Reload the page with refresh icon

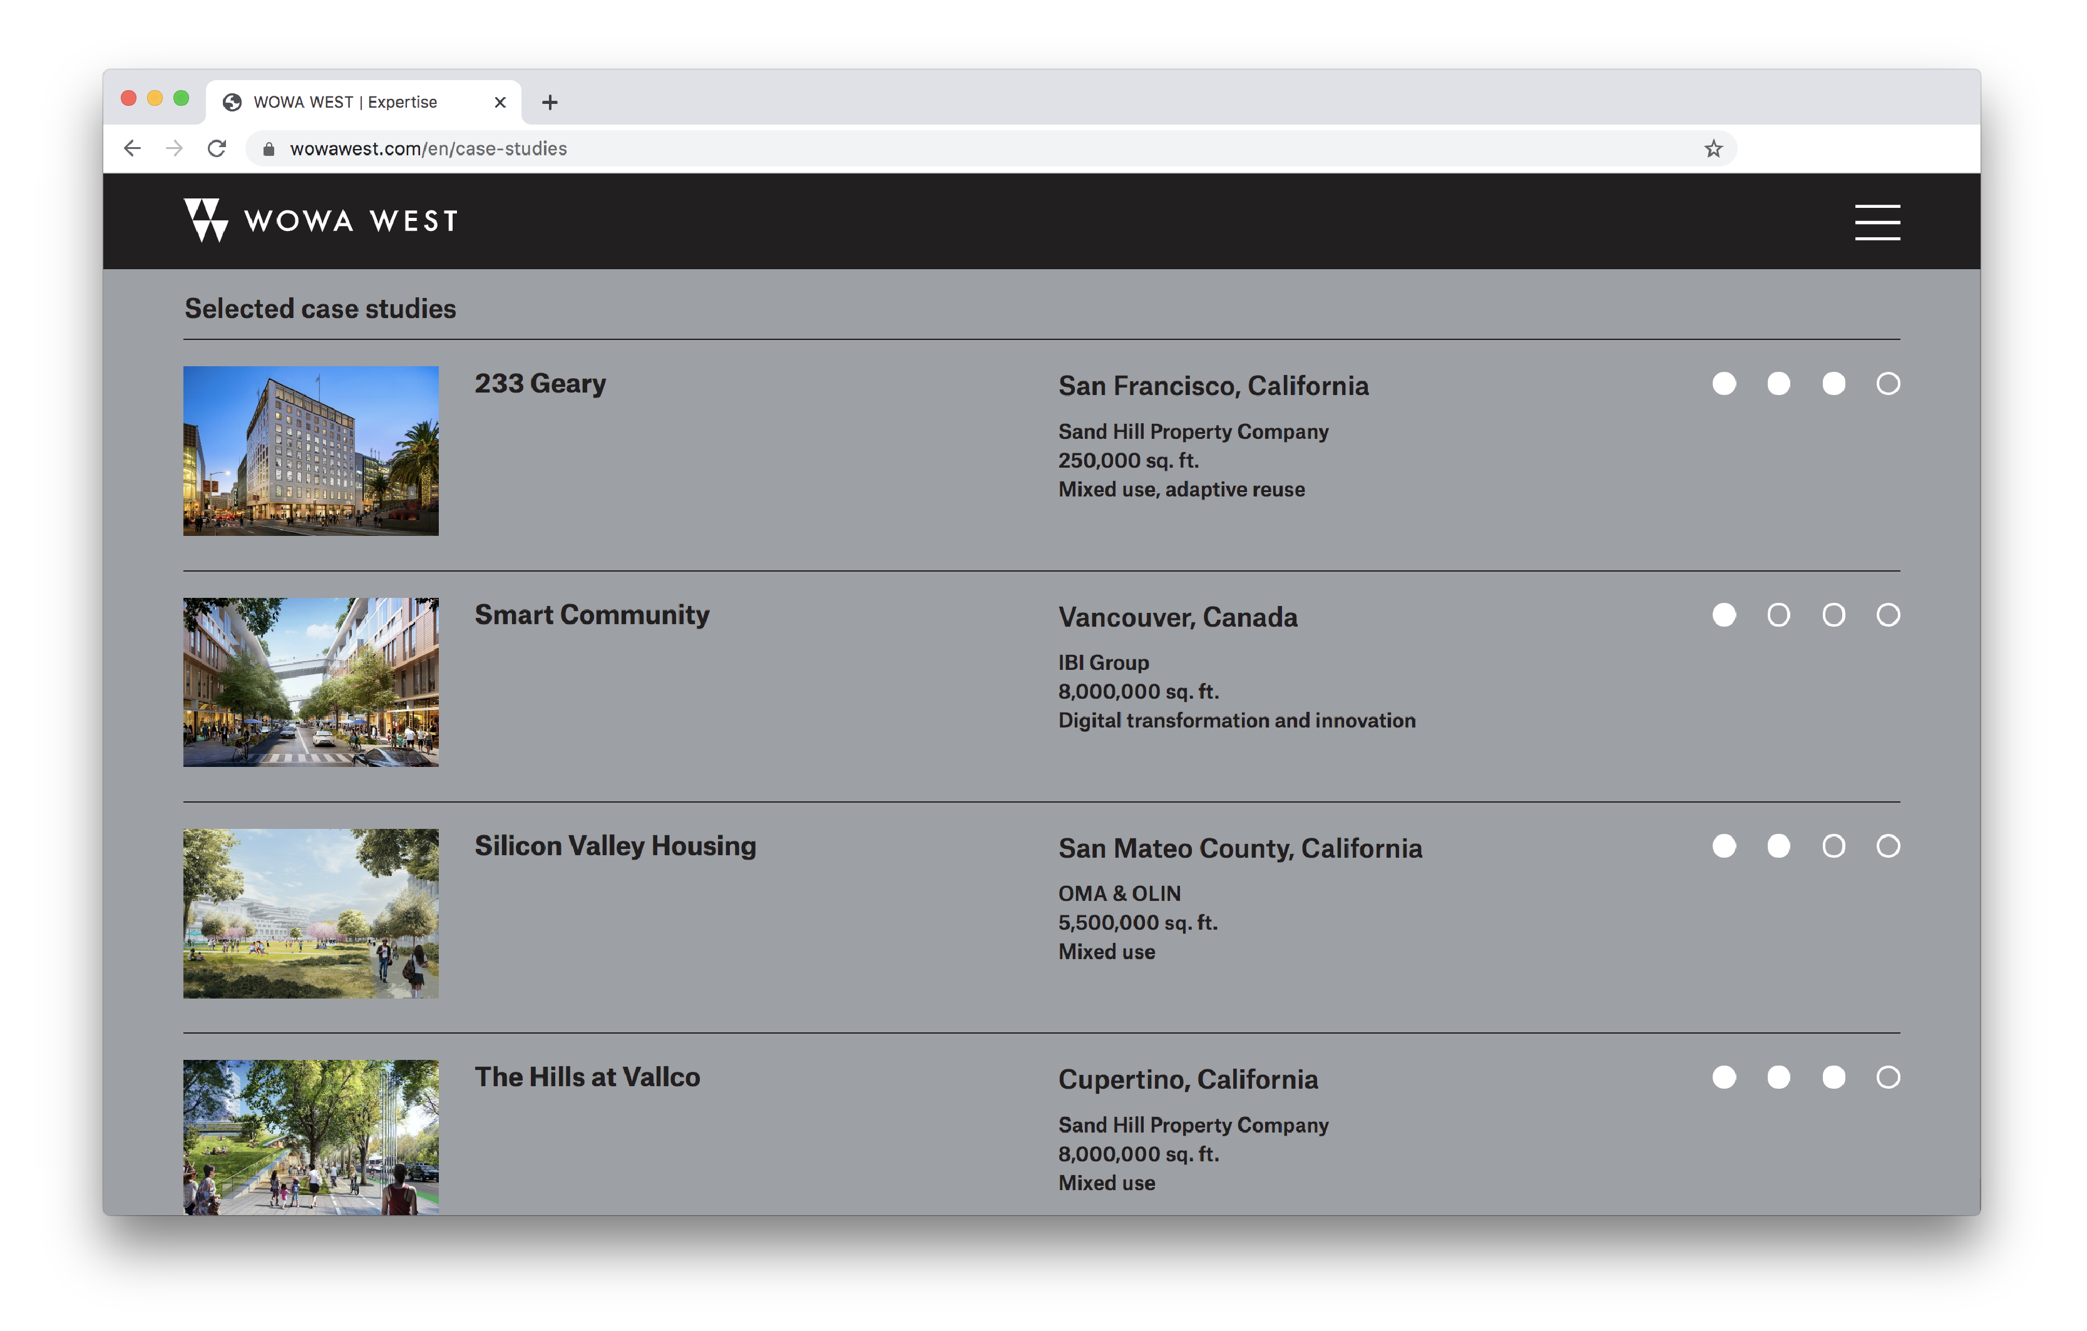tap(217, 148)
